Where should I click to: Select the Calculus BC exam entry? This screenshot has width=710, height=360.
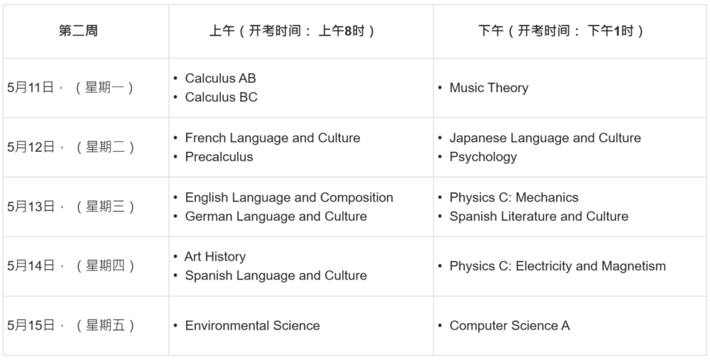[x=221, y=97]
